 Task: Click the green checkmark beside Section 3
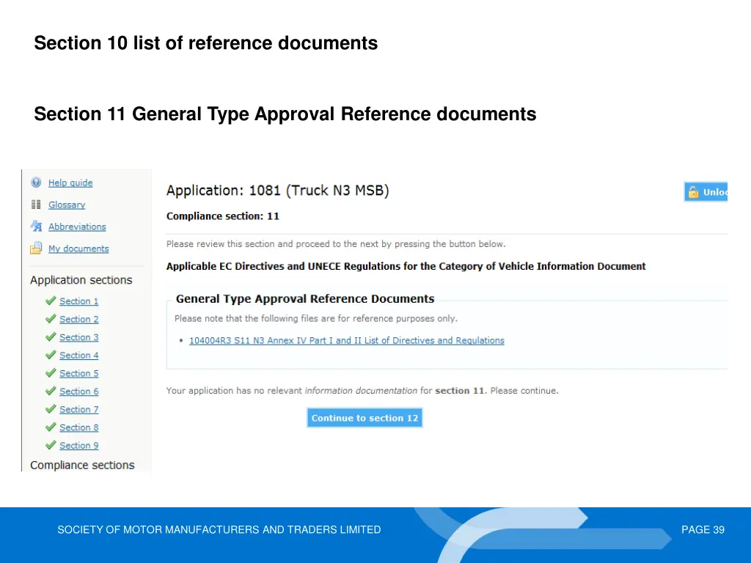coord(51,336)
